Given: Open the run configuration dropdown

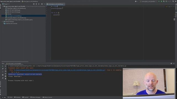Looking at the screenshot, I should pyautogui.click(x=148, y=1).
